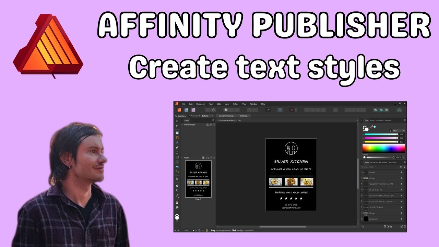Switch to the Publisher persona
Screen dimensions: 439x247
[179, 110]
